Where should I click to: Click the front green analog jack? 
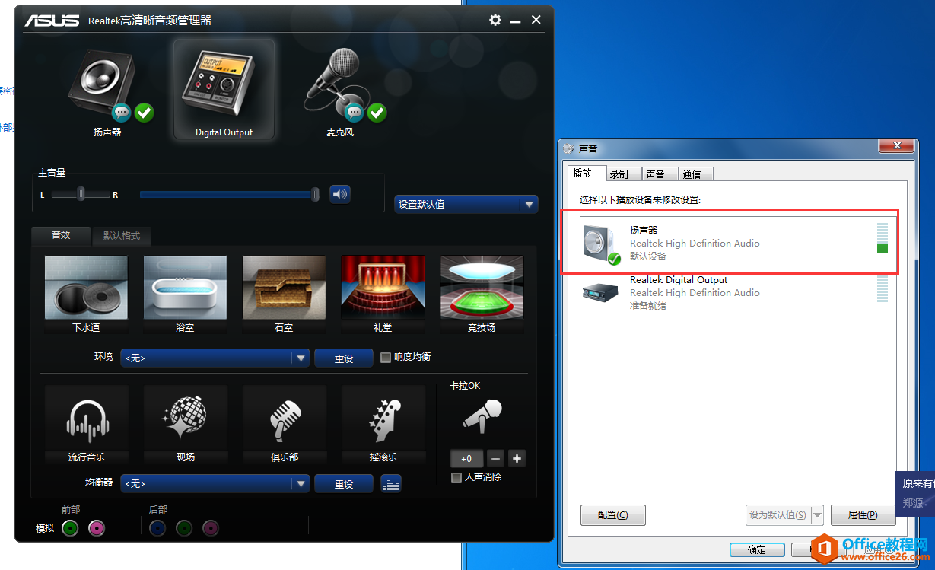click(70, 527)
